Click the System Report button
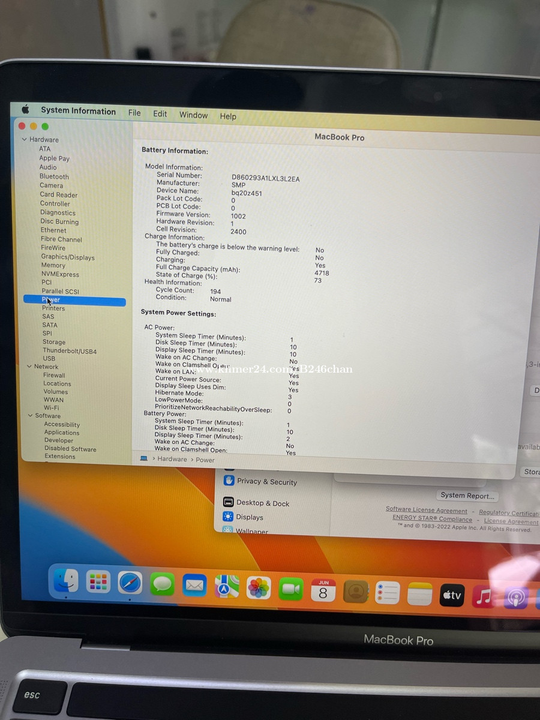 click(467, 496)
